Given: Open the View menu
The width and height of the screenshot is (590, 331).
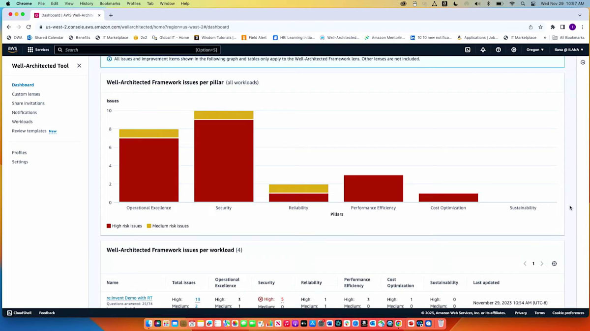Looking at the screenshot, I should [x=69, y=3].
